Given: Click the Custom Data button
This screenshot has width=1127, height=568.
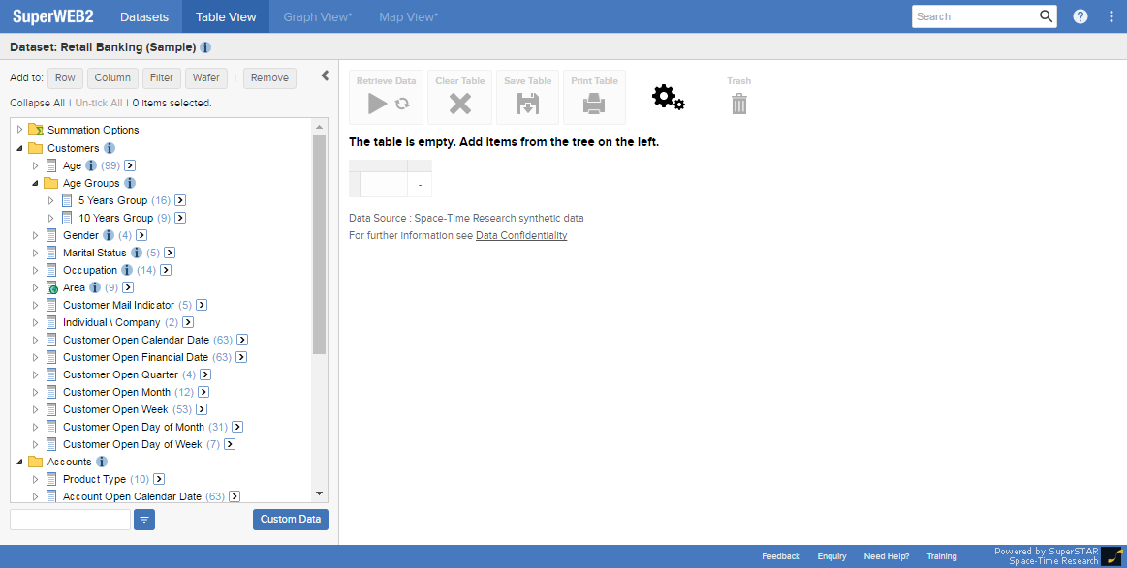Looking at the screenshot, I should (291, 520).
